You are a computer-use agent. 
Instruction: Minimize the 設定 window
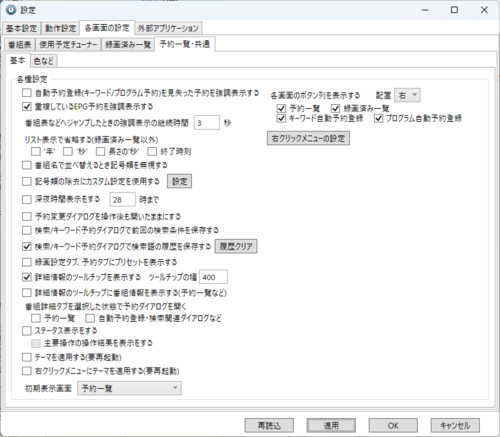(424, 10)
